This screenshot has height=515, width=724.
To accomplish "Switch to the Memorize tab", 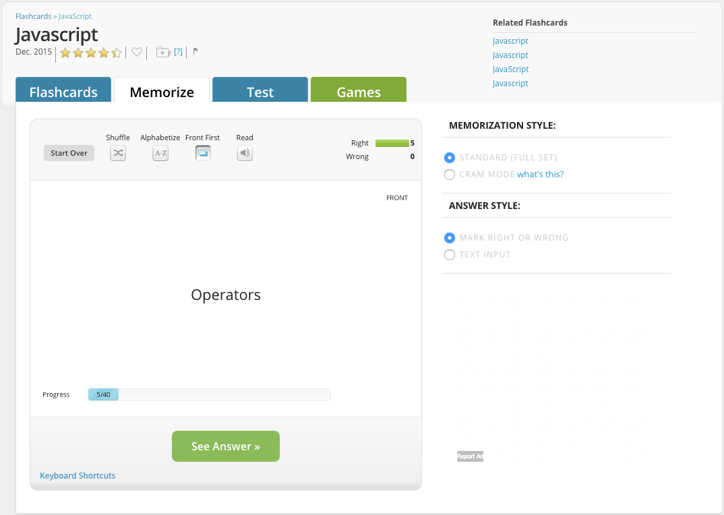I will point(162,90).
